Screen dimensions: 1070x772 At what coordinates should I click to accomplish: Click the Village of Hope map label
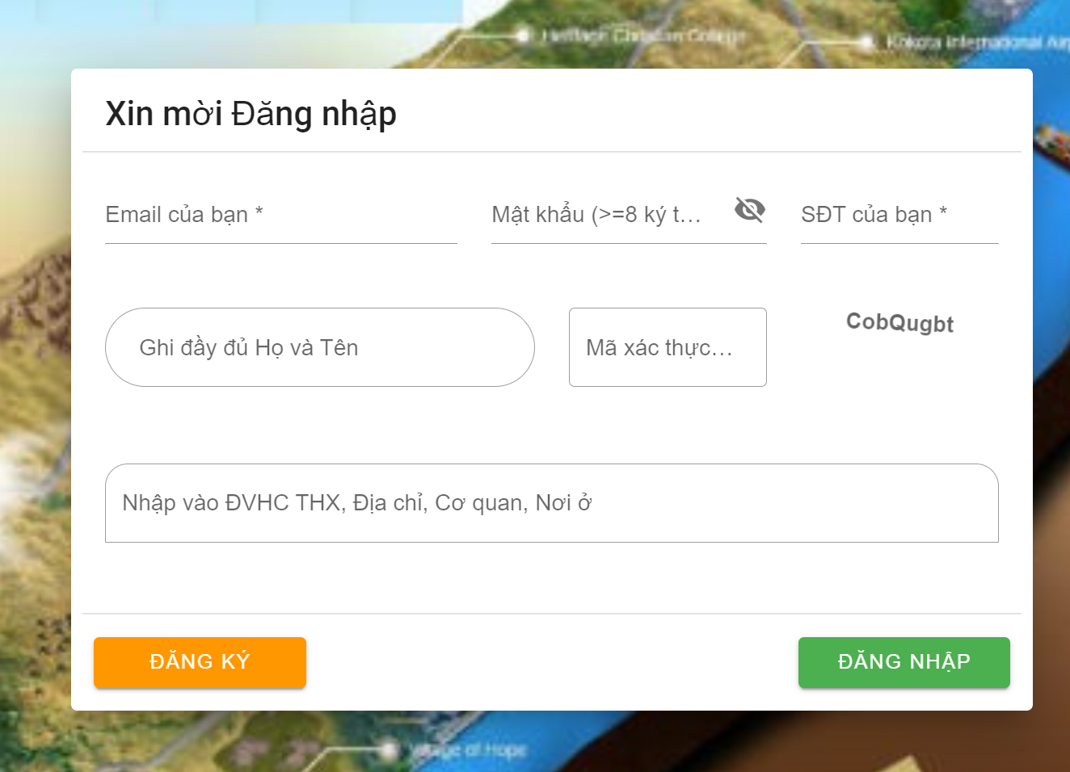469,750
